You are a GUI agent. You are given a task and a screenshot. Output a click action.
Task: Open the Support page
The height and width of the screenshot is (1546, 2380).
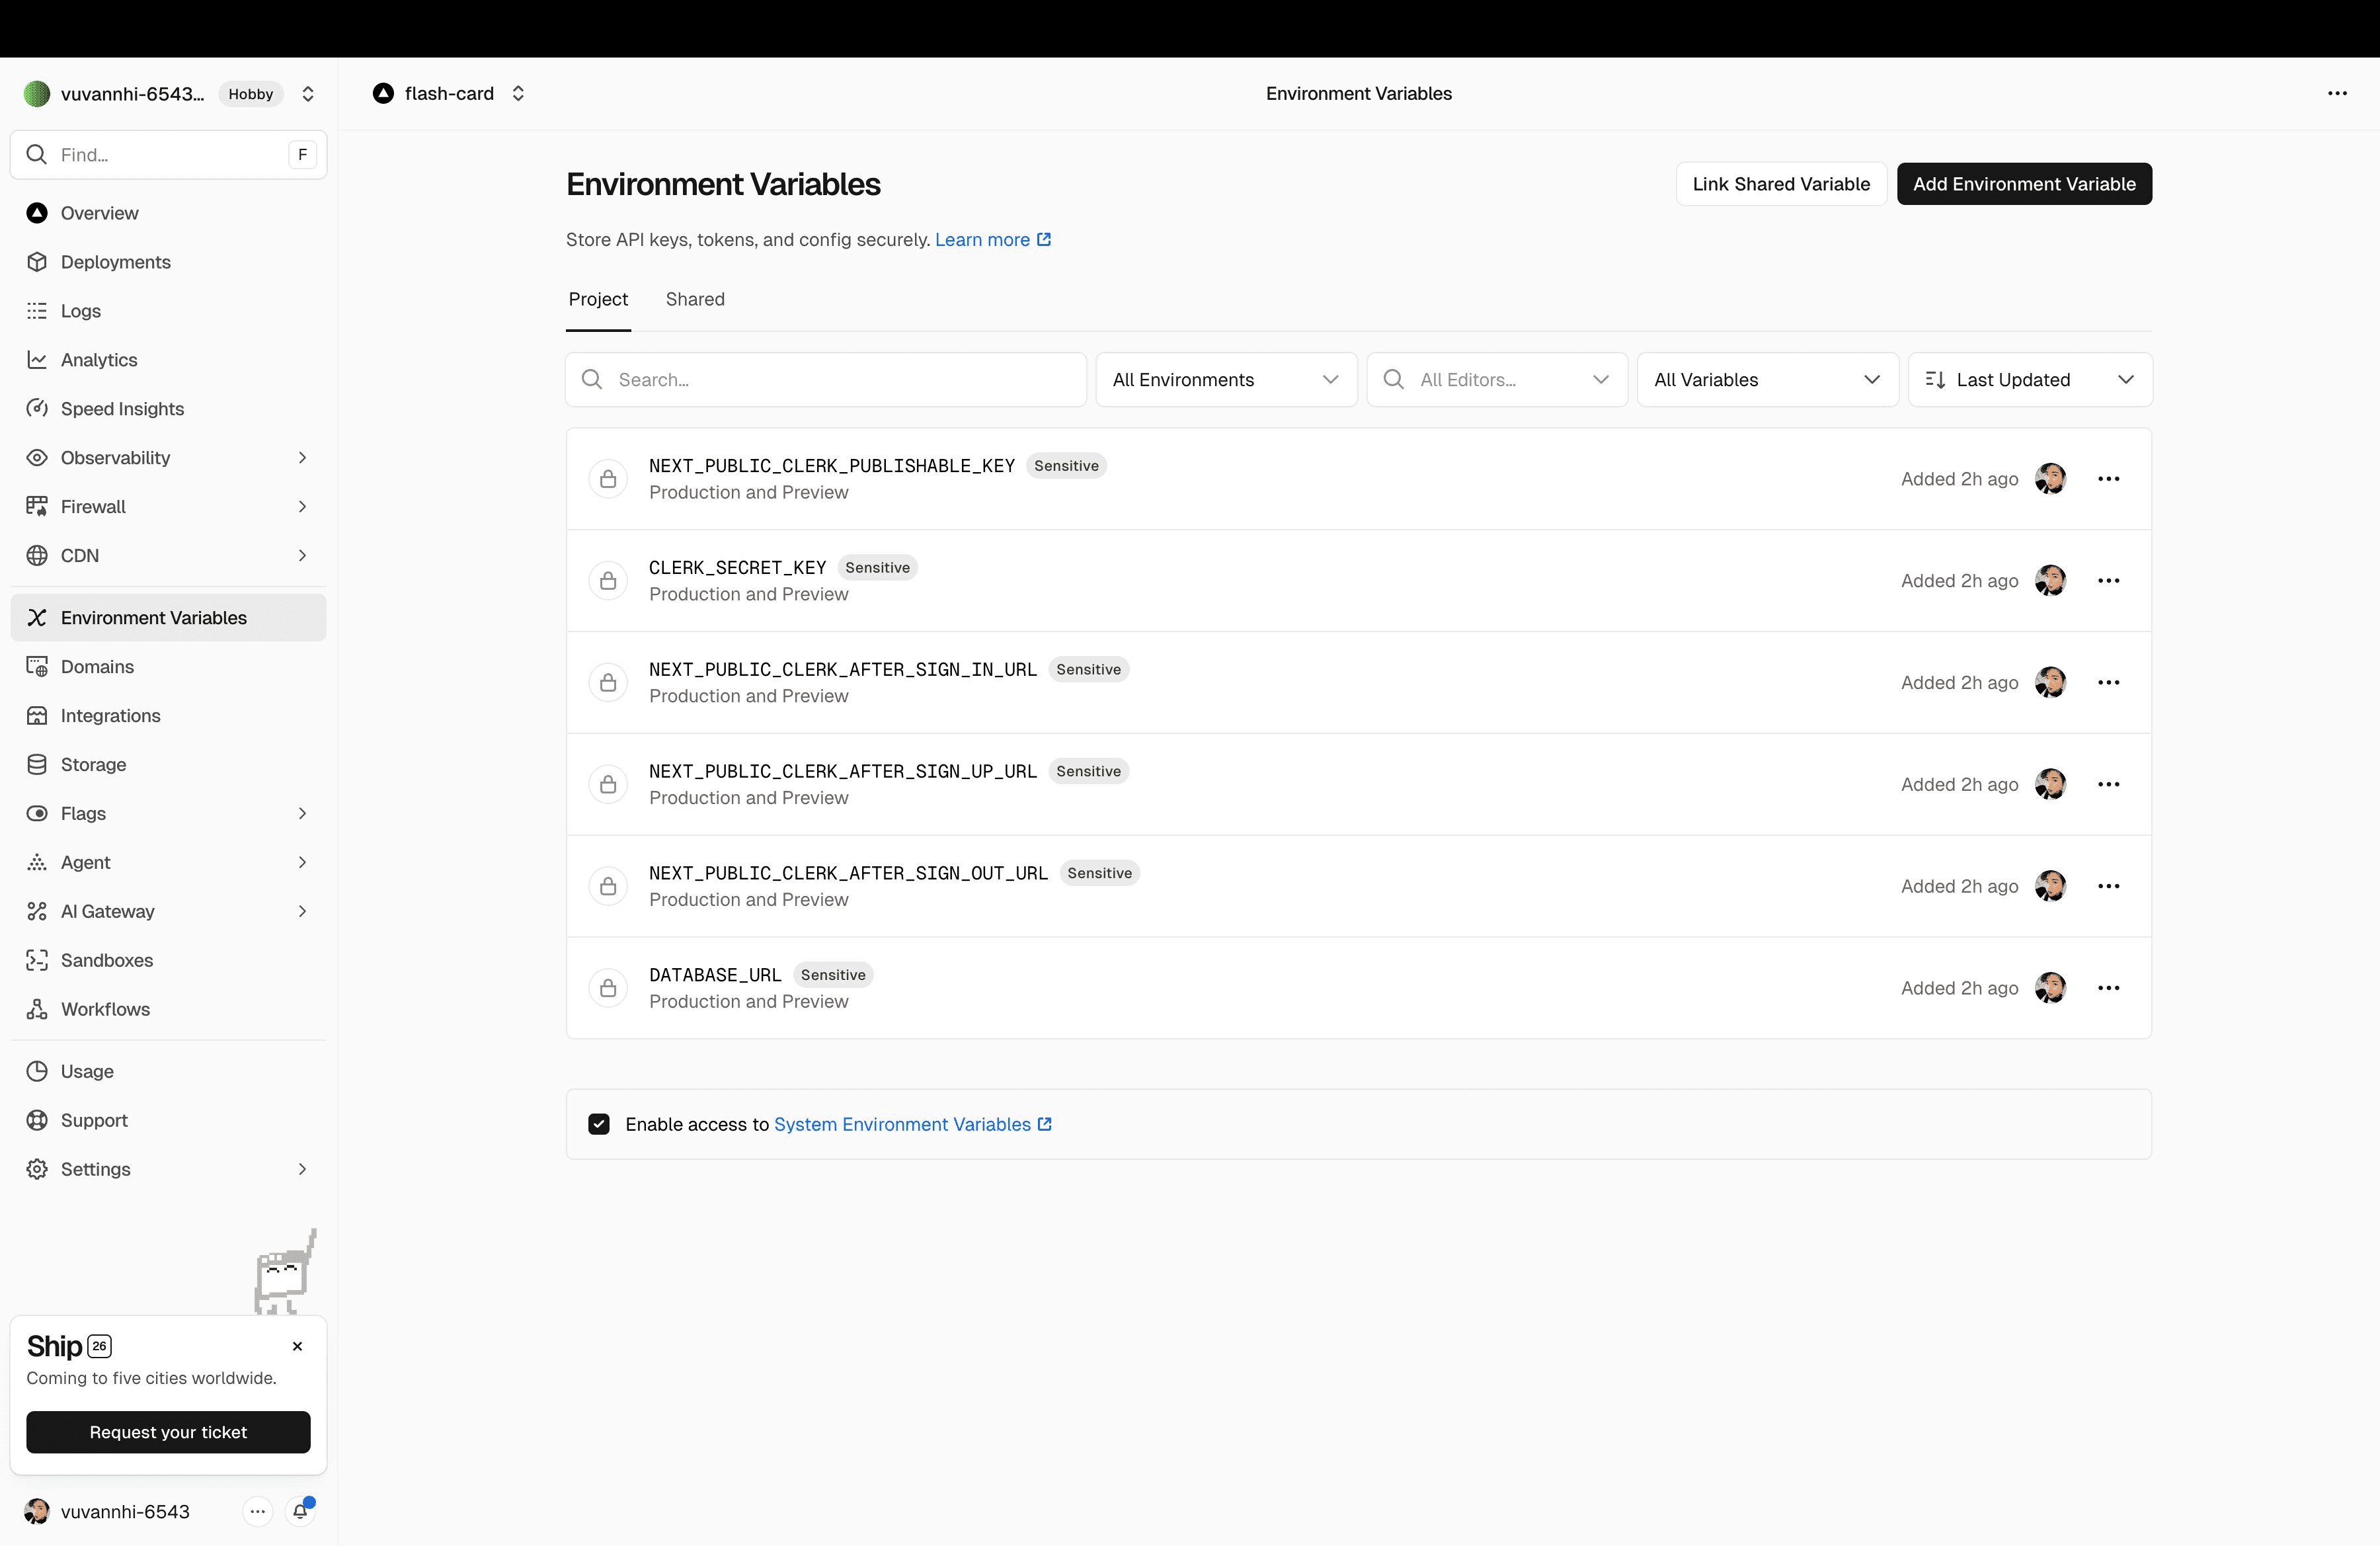168,1121
